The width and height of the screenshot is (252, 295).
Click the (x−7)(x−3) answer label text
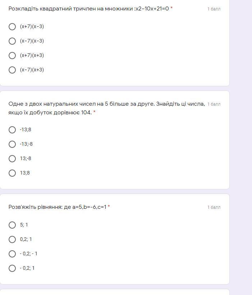pyautogui.click(x=32, y=41)
